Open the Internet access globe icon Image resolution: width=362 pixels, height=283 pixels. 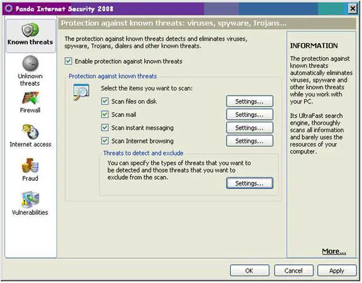click(30, 132)
